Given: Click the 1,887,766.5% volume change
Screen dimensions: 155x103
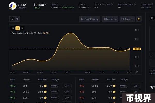Looking at the screenshot, I should click(x=68, y=7).
